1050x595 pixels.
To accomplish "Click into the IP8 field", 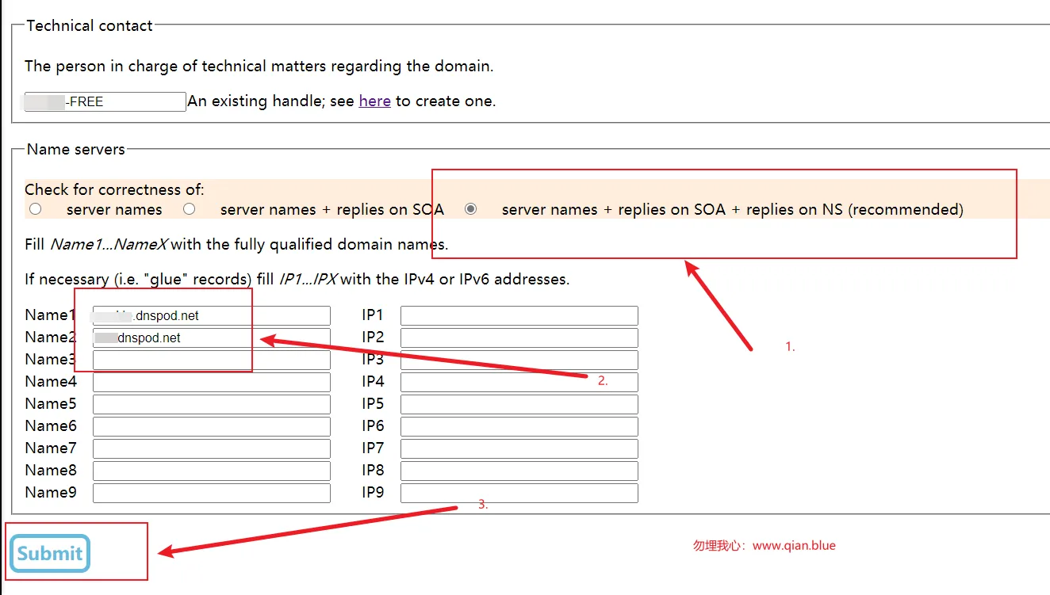I will point(519,471).
